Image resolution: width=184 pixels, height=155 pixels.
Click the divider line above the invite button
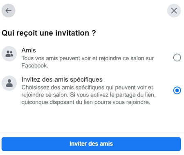click(x=92, y=132)
